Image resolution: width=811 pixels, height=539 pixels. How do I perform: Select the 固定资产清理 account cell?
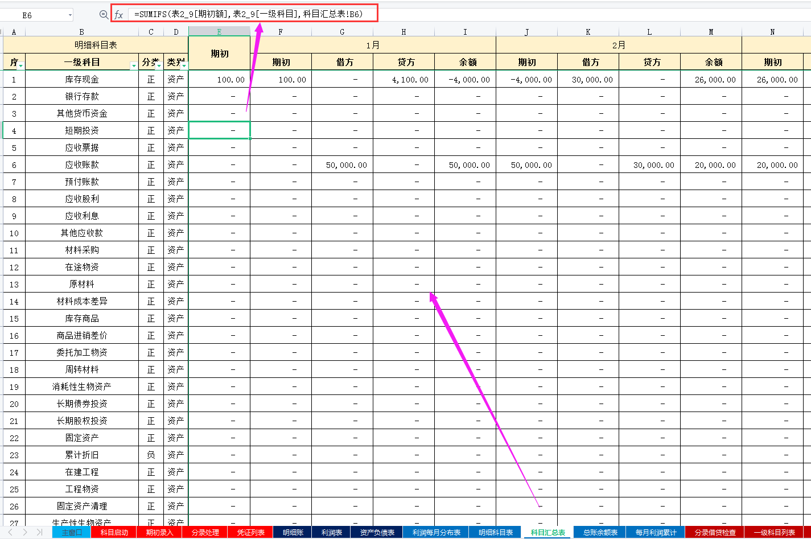click(82, 506)
